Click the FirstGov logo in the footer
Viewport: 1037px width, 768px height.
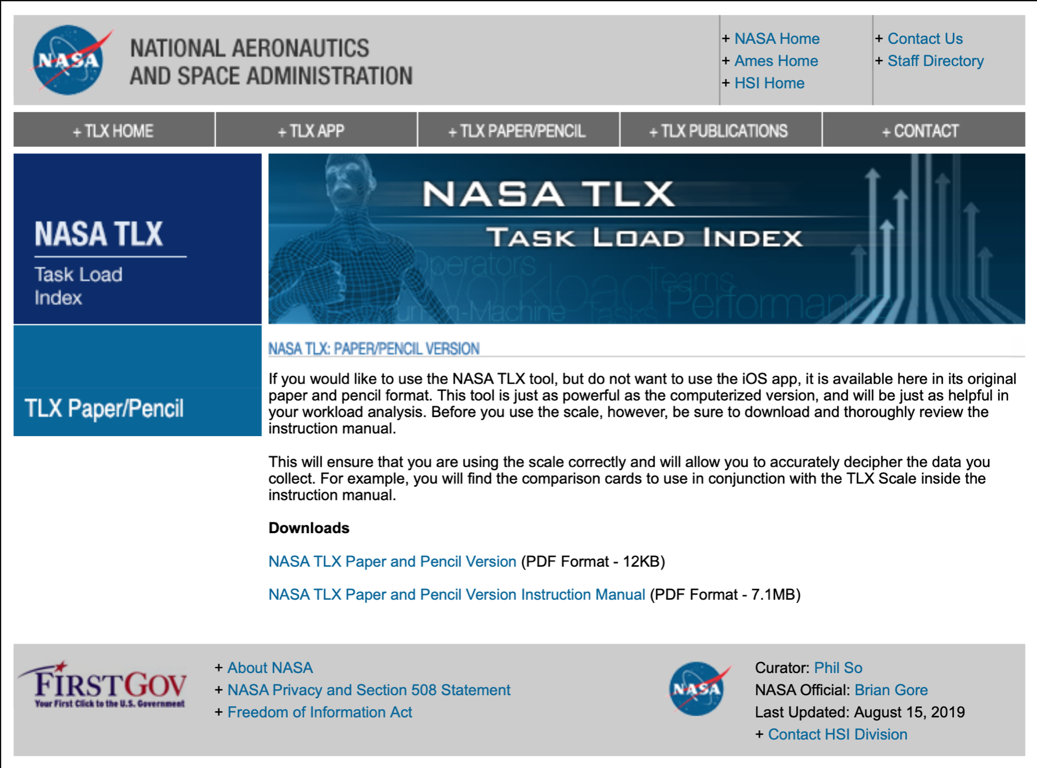102,684
